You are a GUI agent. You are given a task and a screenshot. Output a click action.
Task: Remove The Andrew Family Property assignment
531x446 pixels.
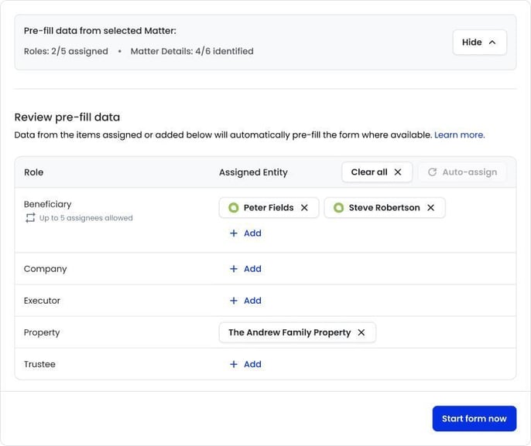(361, 332)
